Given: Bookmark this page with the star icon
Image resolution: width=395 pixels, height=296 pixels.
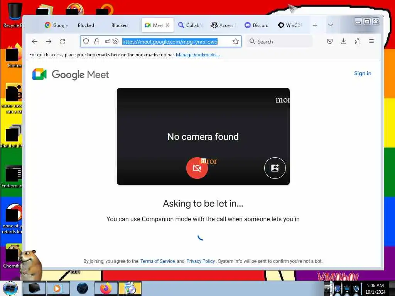Looking at the screenshot, I should pyautogui.click(x=236, y=41).
